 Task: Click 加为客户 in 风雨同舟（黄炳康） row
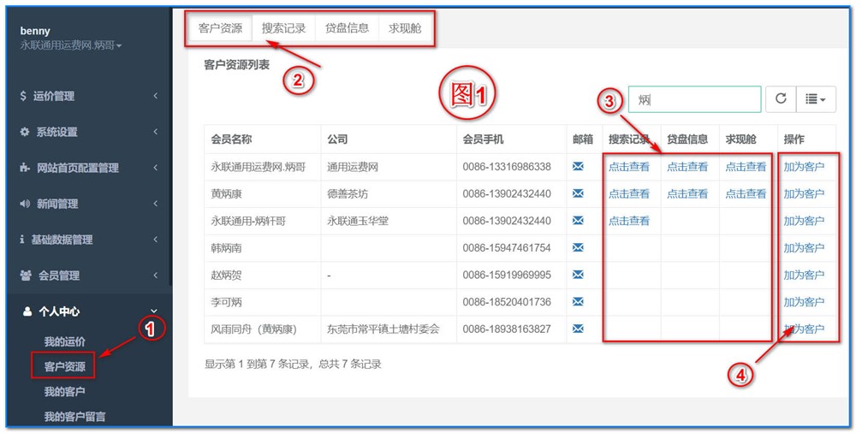coord(804,329)
